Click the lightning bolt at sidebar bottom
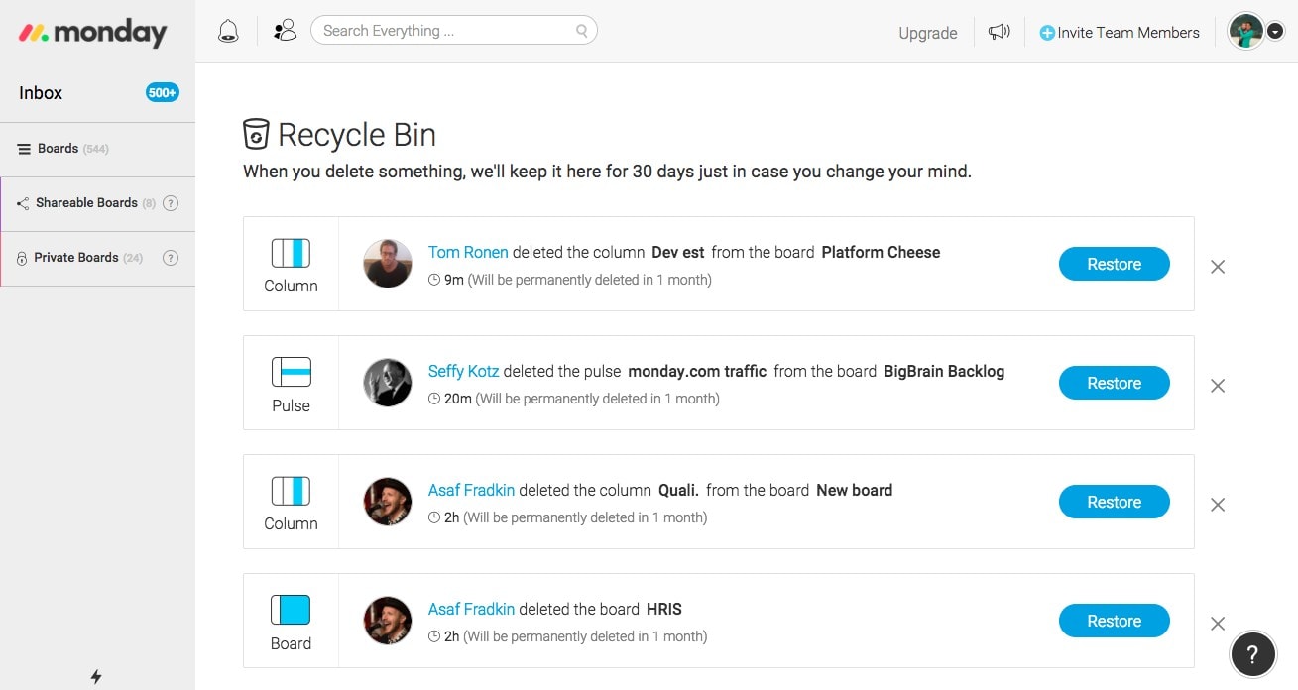This screenshot has width=1298, height=690. [x=96, y=677]
